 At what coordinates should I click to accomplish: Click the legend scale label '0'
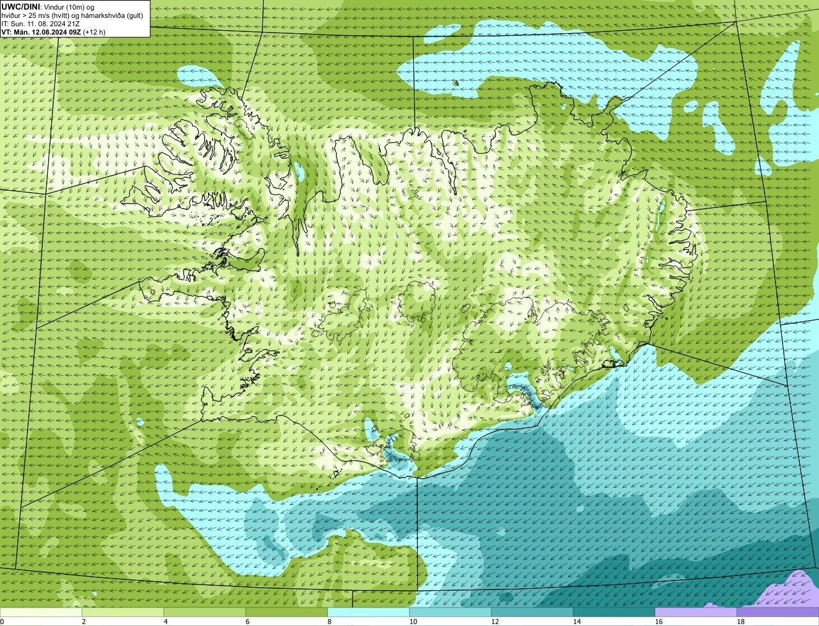[x=2, y=622]
